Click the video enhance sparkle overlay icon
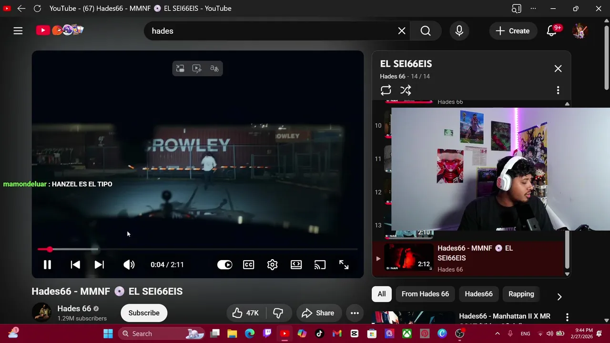The width and height of the screenshot is (610, 343). coord(197,69)
